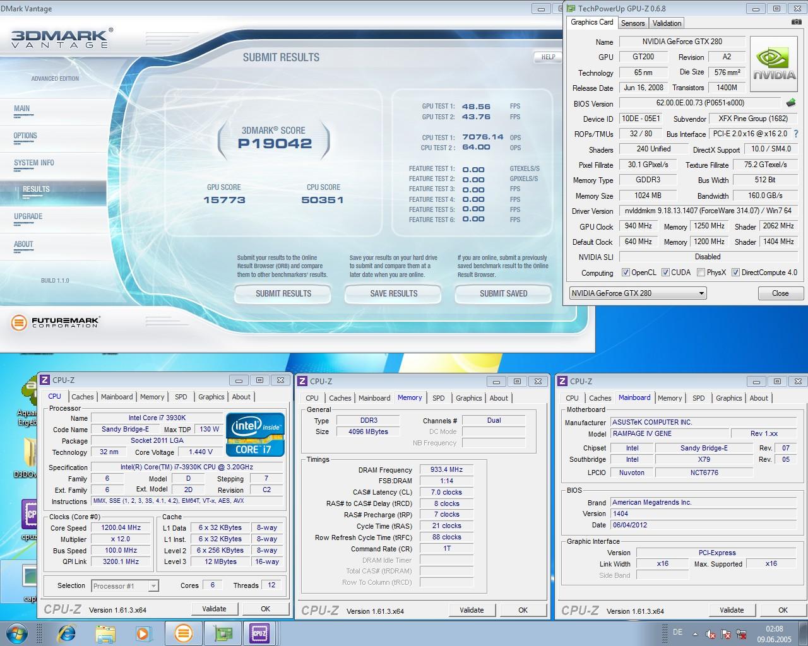Click the NVIDIA logo in GPU-Z
This screenshot has height=646, width=808.
tap(775, 65)
